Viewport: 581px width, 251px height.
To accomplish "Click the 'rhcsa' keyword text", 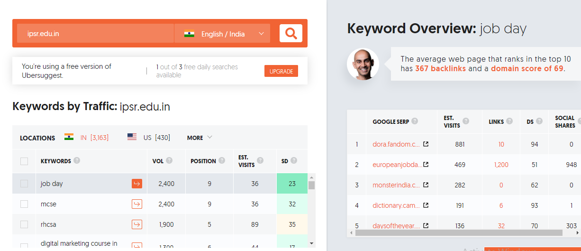I will point(48,224).
